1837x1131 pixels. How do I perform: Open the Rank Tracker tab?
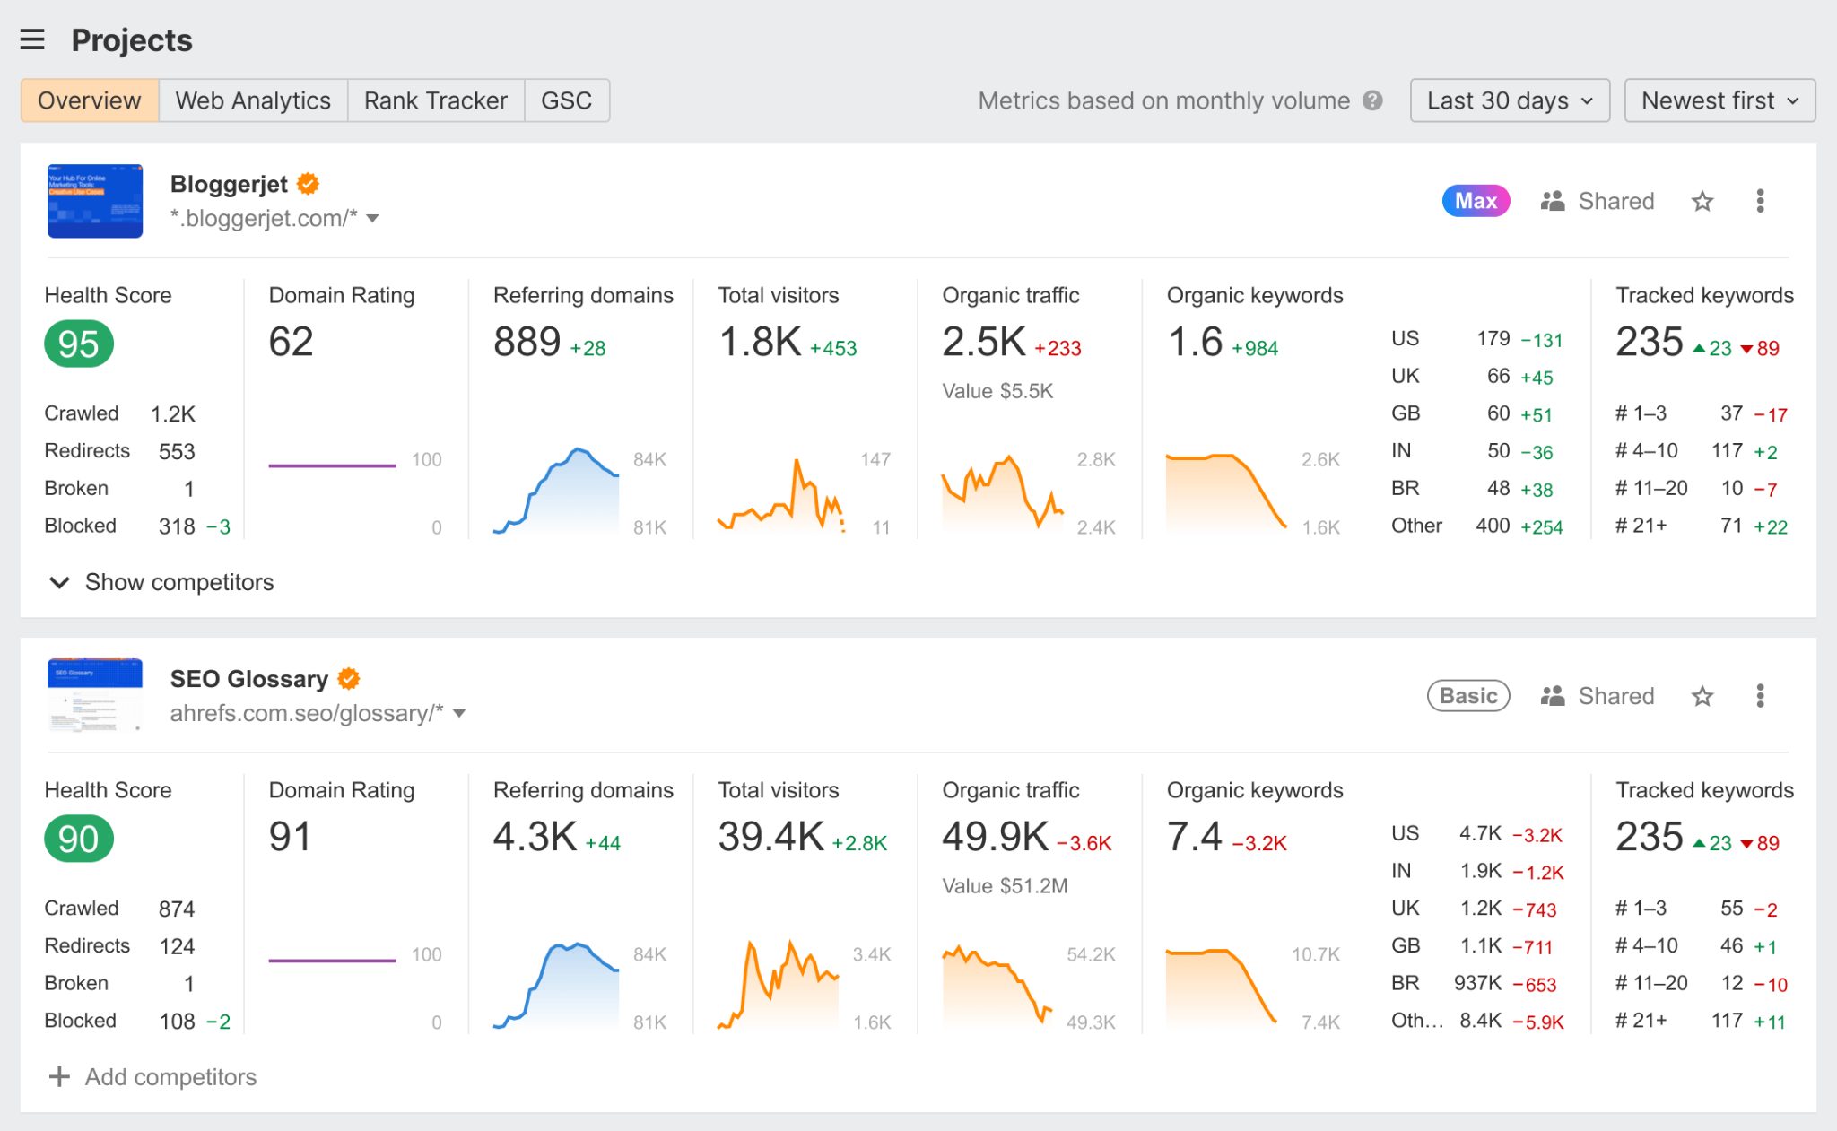(x=434, y=100)
